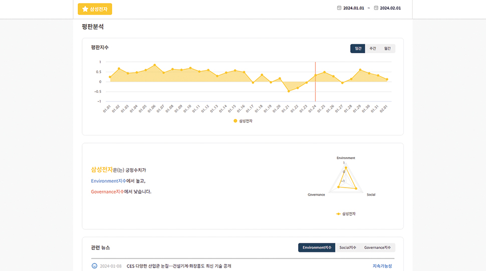Click the Governance axis label on radar chart

[316, 195]
